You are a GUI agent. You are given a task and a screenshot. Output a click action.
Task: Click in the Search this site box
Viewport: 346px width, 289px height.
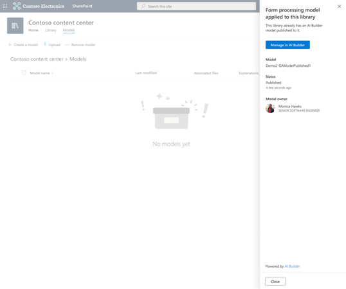[196, 6]
